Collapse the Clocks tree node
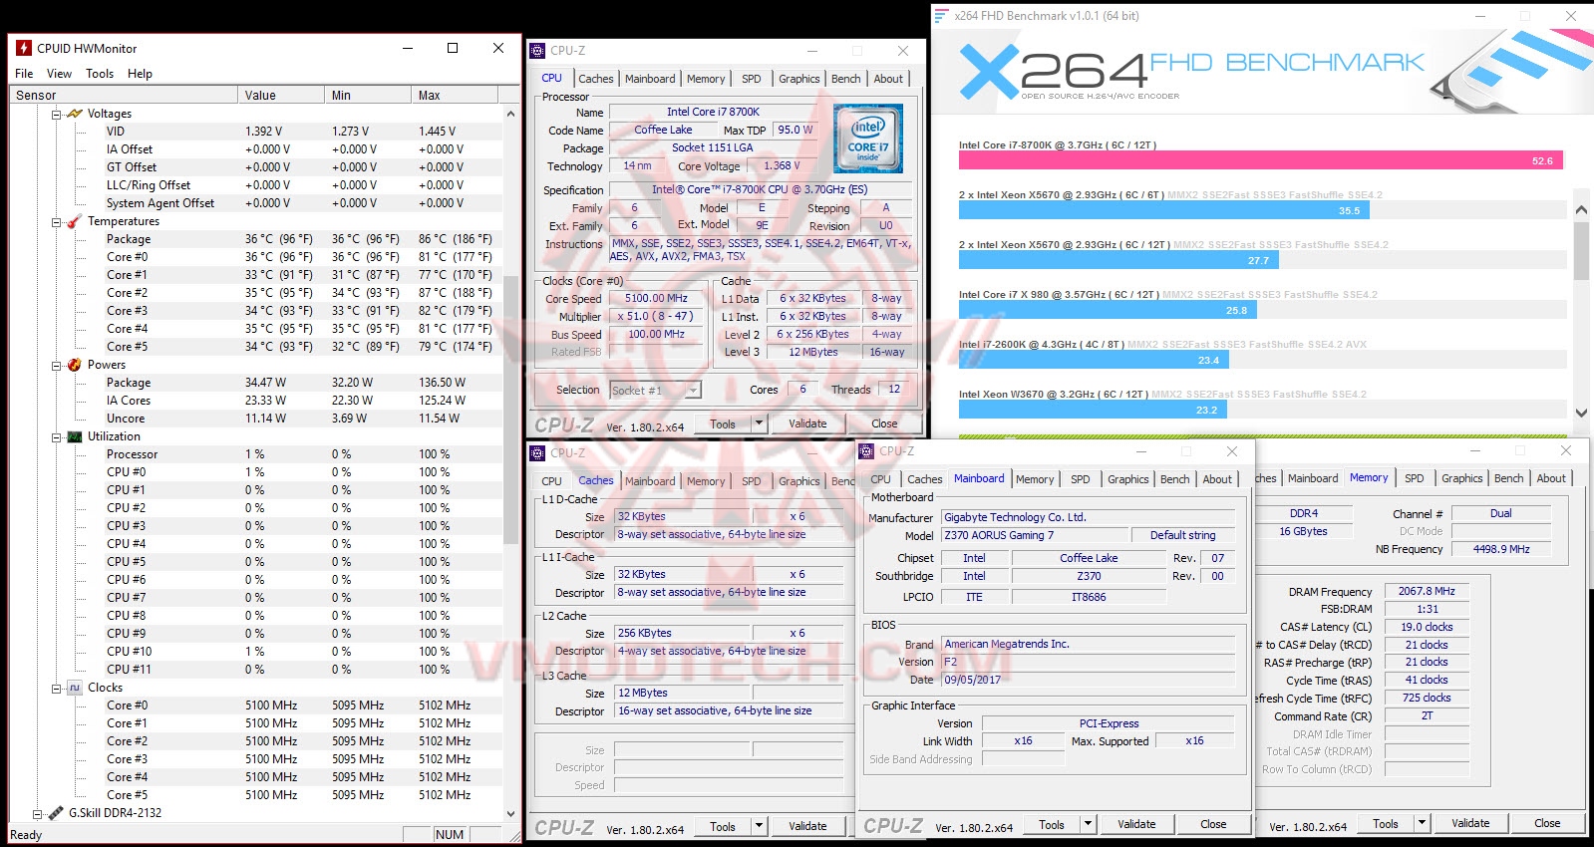Image resolution: width=1594 pixels, height=847 pixels. point(57,688)
